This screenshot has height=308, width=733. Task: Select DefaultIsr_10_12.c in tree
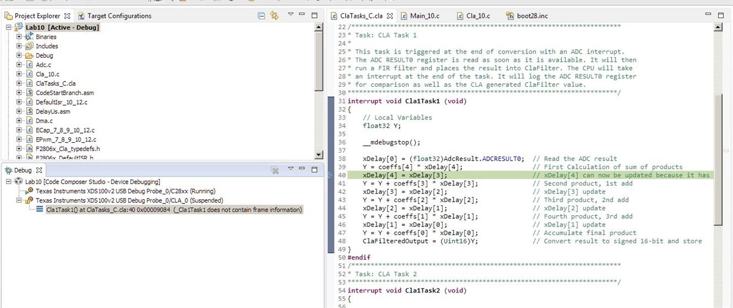point(61,102)
